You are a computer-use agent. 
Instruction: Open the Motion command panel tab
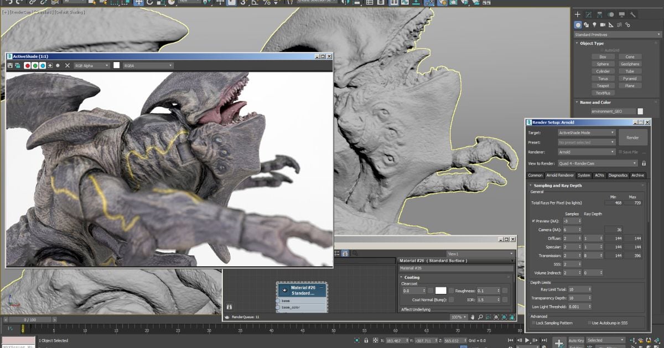pos(611,14)
